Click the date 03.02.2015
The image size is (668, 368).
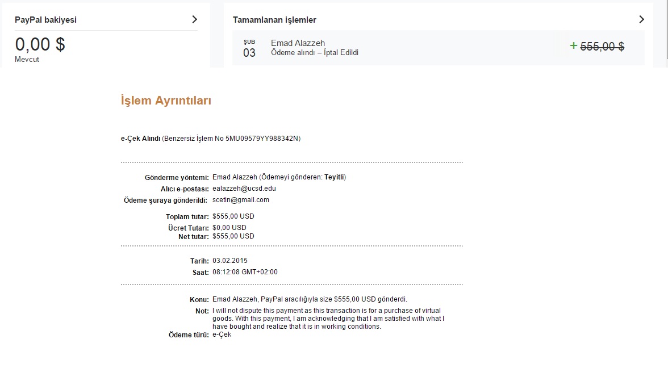[230, 261]
